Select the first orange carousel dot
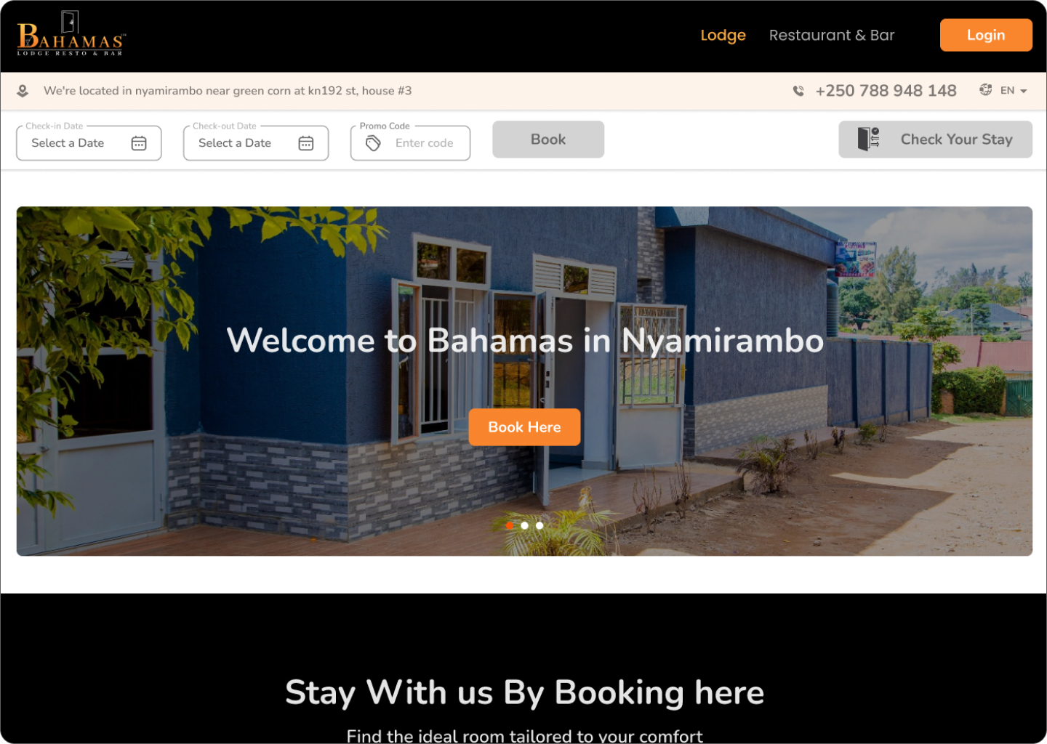 point(510,525)
